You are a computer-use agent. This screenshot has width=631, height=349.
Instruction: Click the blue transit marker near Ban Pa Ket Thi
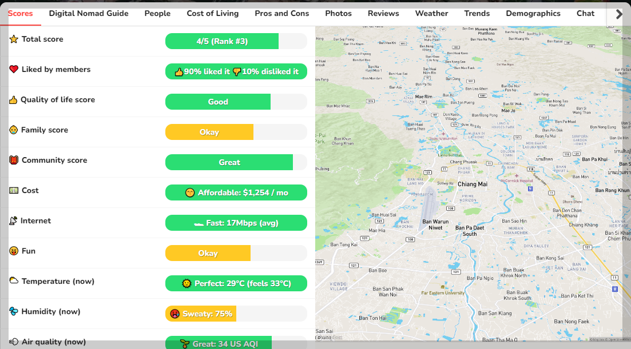click(x=614, y=289)
